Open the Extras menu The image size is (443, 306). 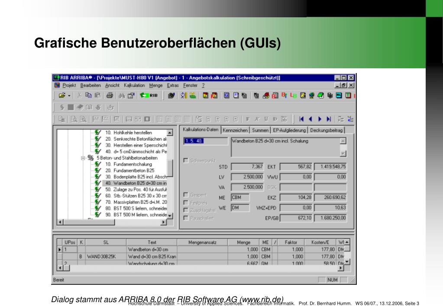[173, 85]
